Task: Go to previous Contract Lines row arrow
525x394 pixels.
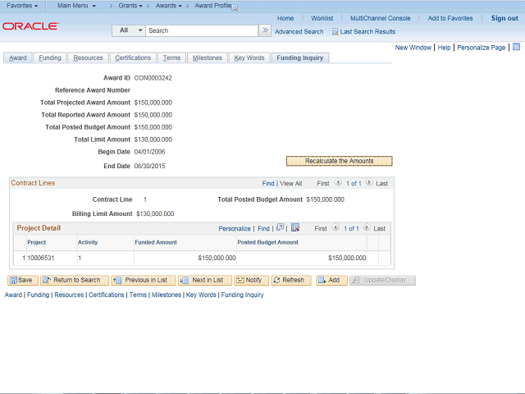Action: click(338, 182)
